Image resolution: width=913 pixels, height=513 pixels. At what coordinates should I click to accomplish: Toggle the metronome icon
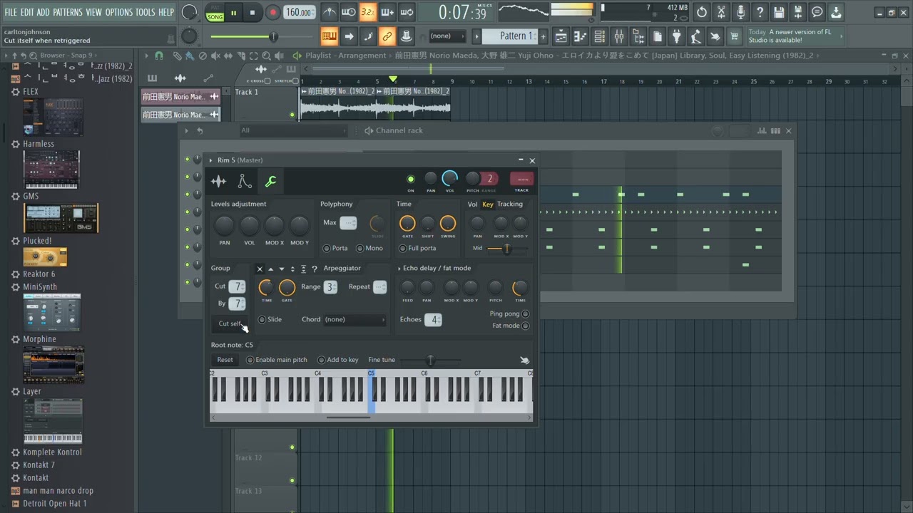click(329, 12)
